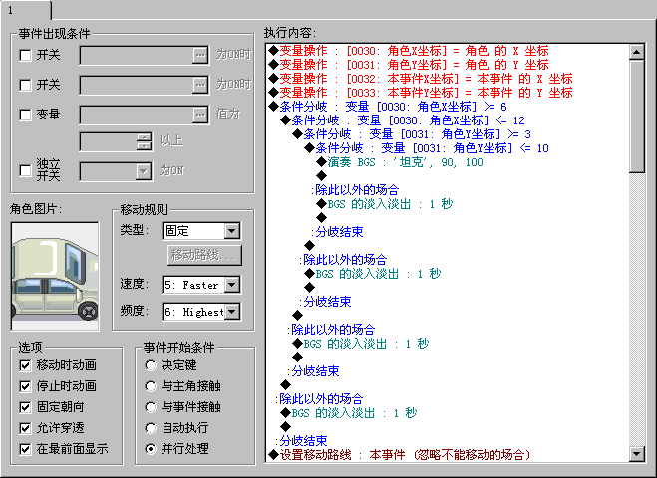Open event page tab 1

point(25,10)
